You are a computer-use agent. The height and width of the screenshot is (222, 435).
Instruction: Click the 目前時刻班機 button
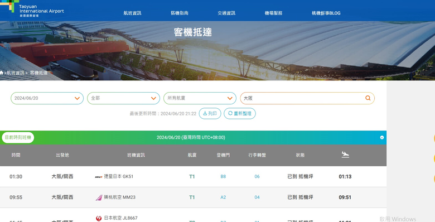(x=18, y=138)
